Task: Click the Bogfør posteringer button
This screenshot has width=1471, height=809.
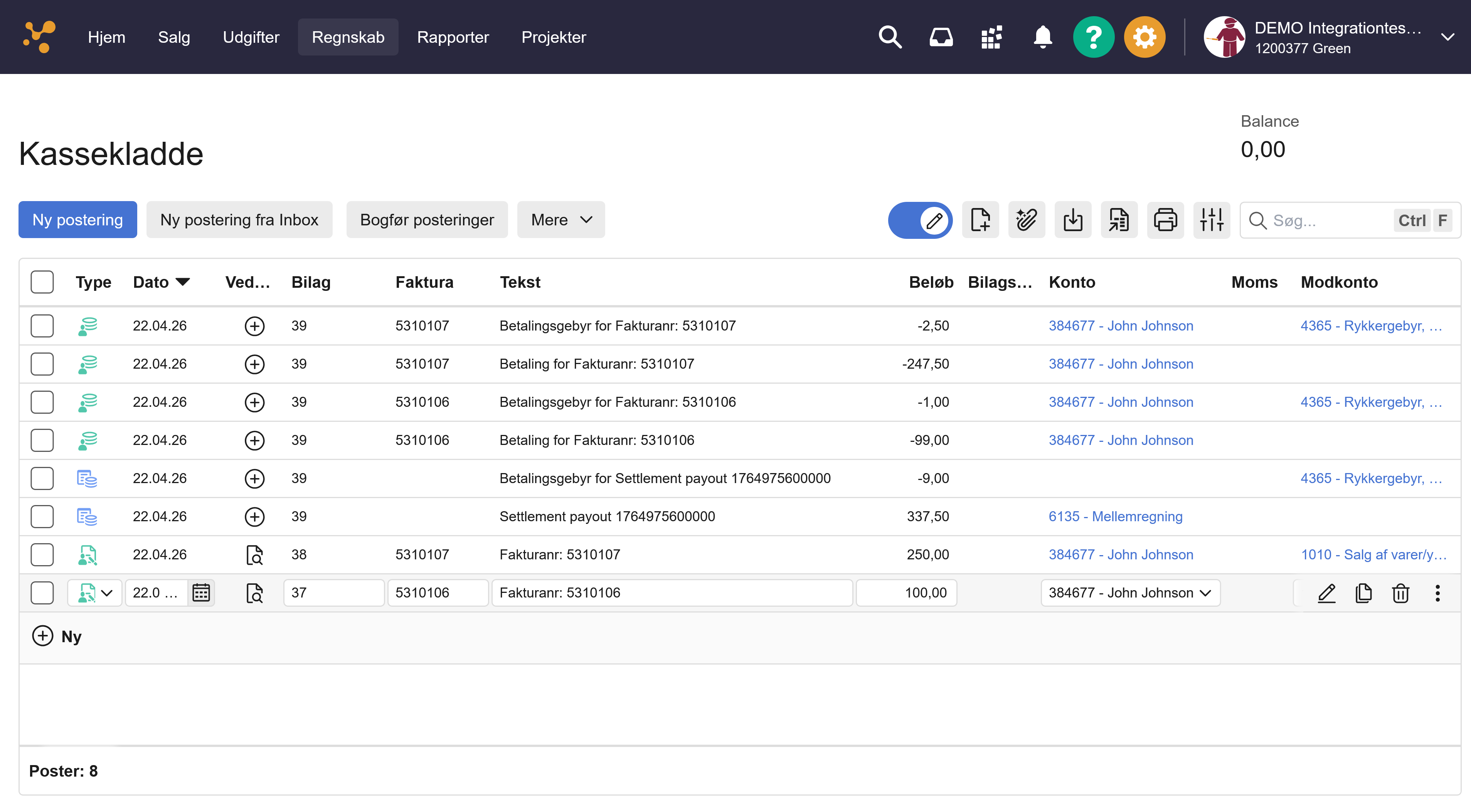Action: [x=427, y=220]
